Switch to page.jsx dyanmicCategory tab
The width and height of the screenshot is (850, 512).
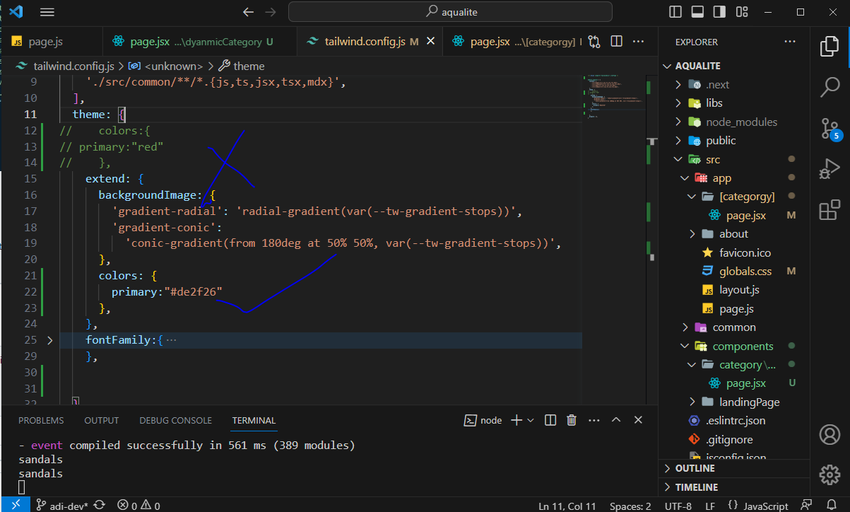point(200,42)
